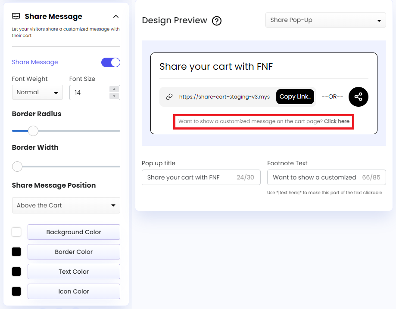Open the Design Preview help icon
Viewport: 396px width, 309px height.
tap(217, 21)
